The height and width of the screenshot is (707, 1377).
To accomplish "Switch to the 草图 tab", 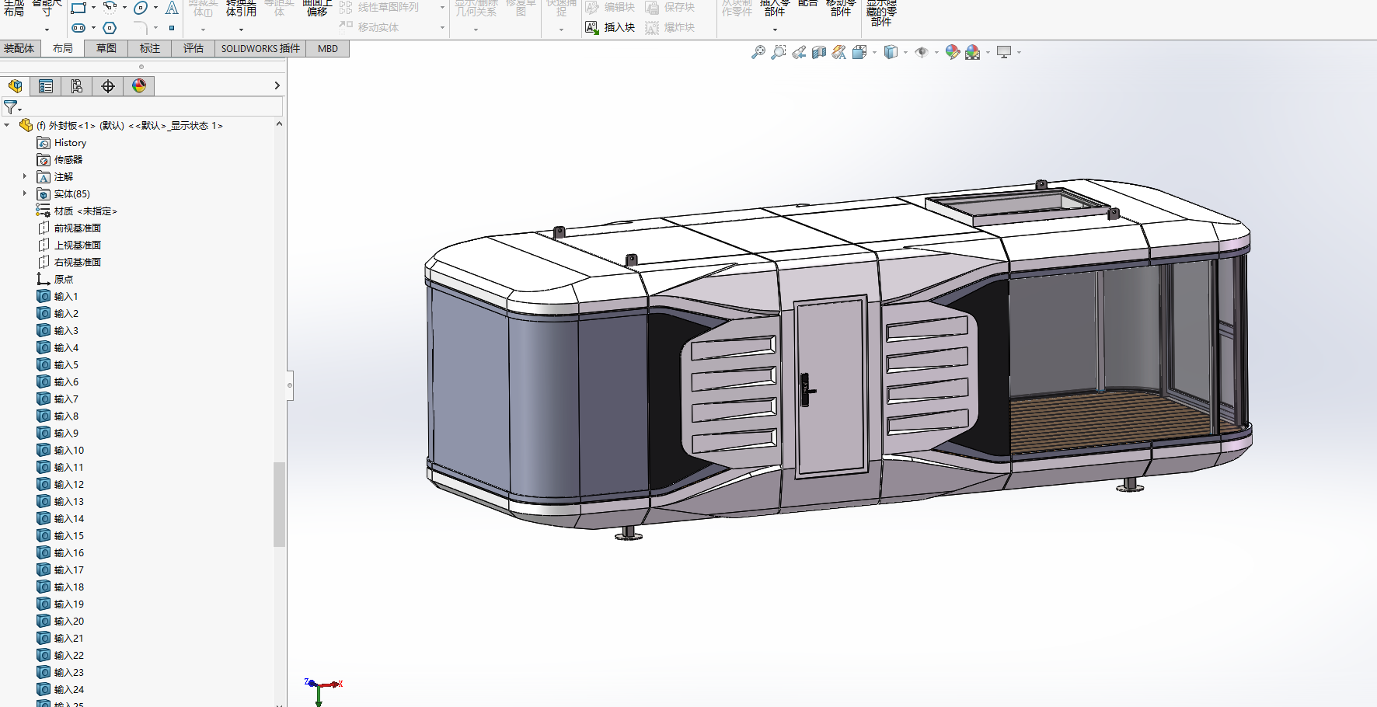I will (x=106, y=48).
